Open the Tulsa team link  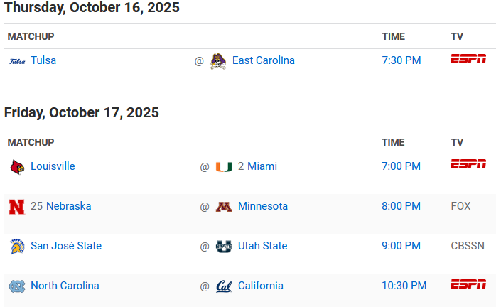pyautogui.click(x=43, y=60)
